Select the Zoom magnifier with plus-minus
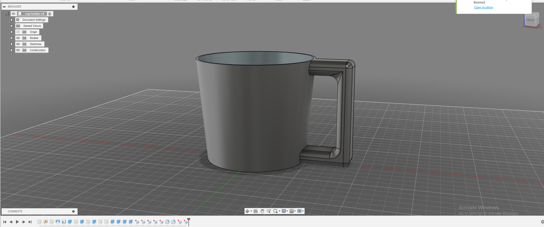The height and width of the screenshot is (227, 544). tap(269, 211)
